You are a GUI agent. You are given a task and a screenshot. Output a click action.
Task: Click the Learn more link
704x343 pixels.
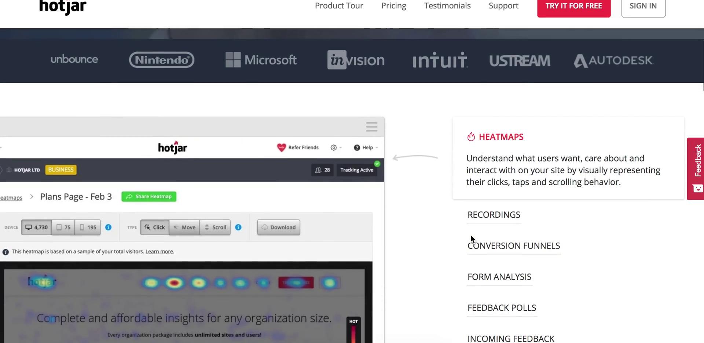pyautogui.click(x=159, y=252)
